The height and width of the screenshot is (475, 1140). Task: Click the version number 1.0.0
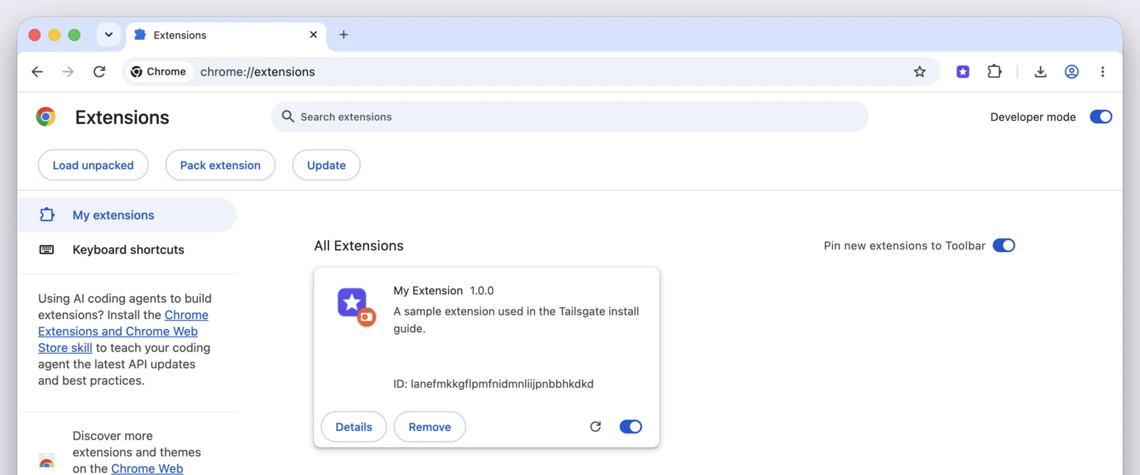pyautogui.click(x=482, y=291)
